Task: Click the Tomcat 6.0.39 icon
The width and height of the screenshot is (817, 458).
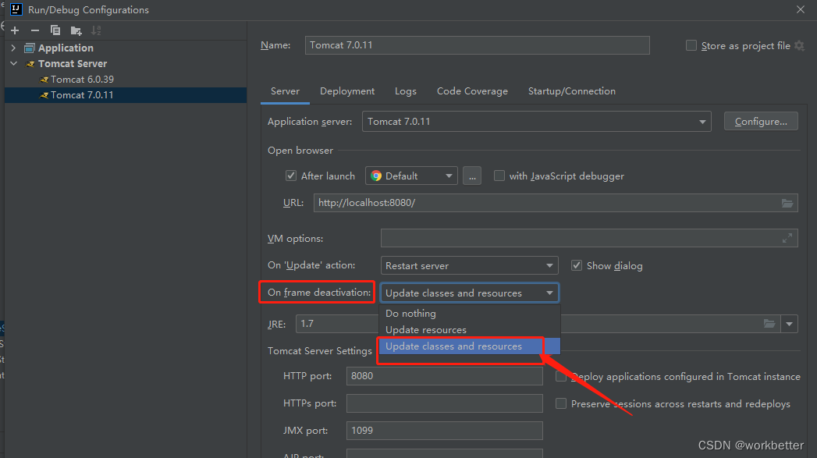Action: click(44, 80)
